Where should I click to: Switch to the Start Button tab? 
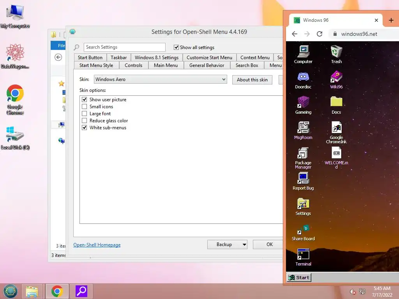tap(90, 58)
